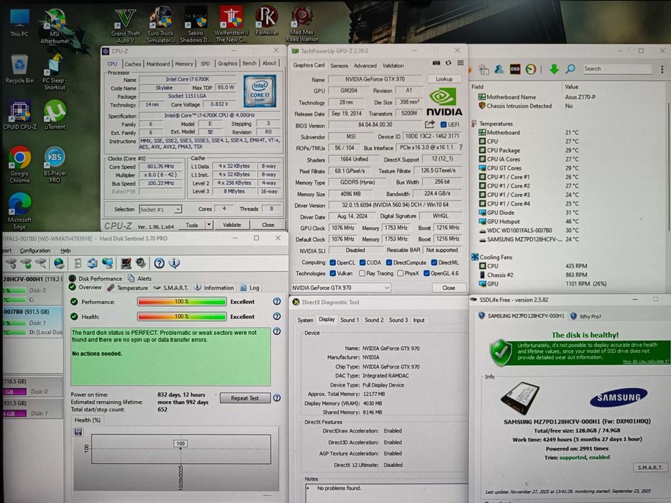Open the MSI Afterburner desktop shortcut
The height and width of the screenshot is (503, 671).
pyautogui.click(x=55, y=27)
